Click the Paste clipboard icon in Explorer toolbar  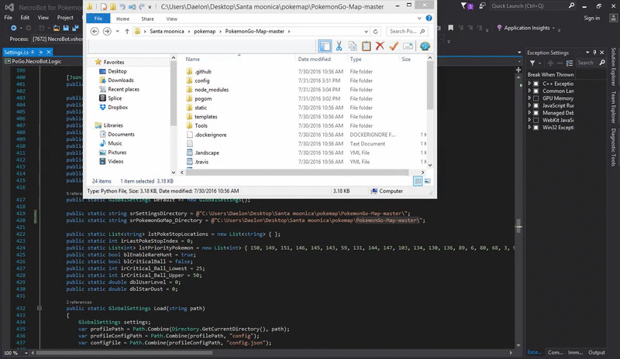pos(367,46)
